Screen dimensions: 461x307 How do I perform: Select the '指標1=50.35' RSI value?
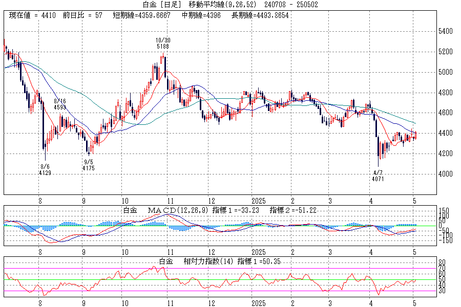[259, 261]
